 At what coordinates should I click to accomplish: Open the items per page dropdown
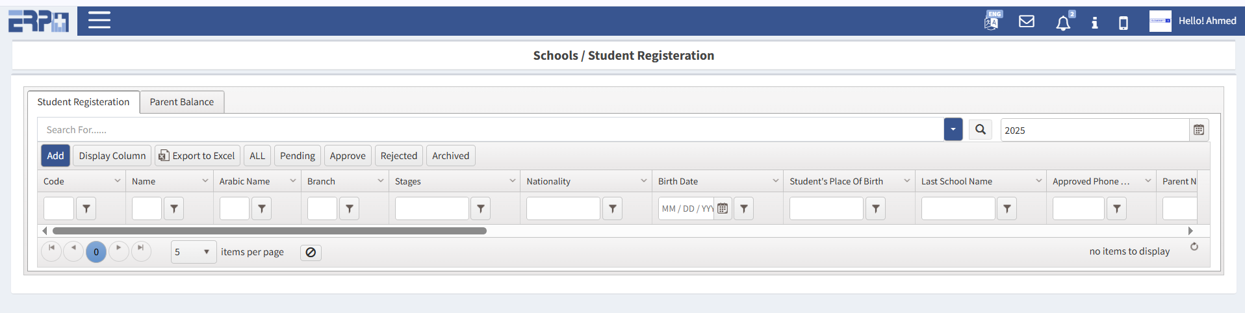pos(193,252)
